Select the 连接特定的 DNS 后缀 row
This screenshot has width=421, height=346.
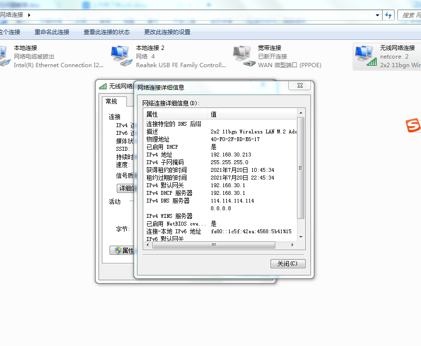(x=220, y=124)
